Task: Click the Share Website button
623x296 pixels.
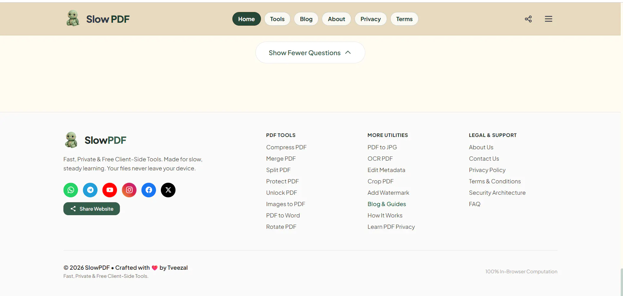Action: (92, 209)
